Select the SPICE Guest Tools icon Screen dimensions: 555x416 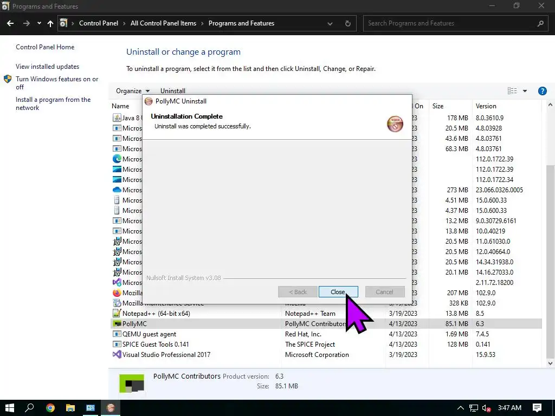click(x=117, y=344)
